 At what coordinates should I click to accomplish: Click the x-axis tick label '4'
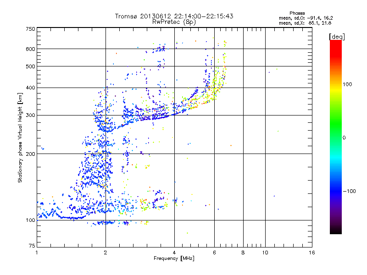pos(174,253)
